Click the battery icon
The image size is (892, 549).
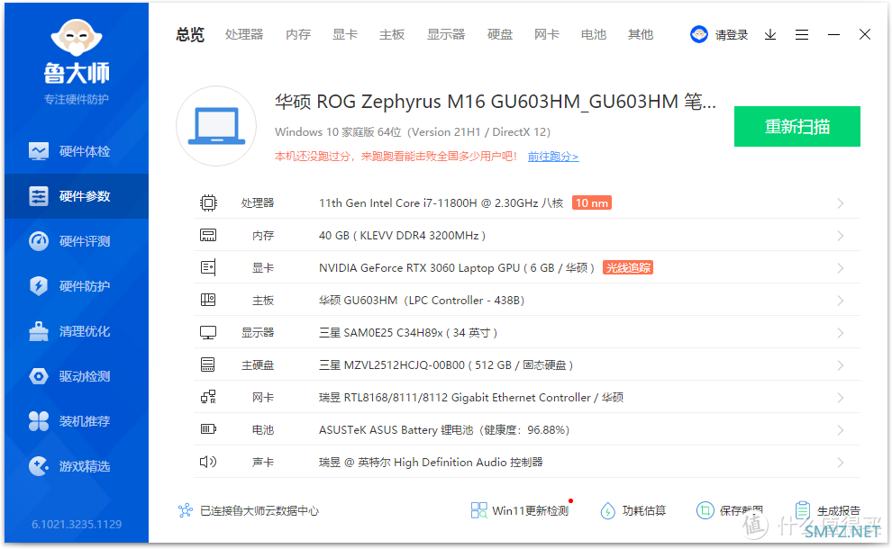click(x=208, y=429)
